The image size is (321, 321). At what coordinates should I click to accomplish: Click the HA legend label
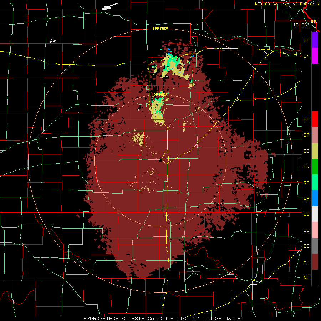pyautogui.click(x=306, y=119)
